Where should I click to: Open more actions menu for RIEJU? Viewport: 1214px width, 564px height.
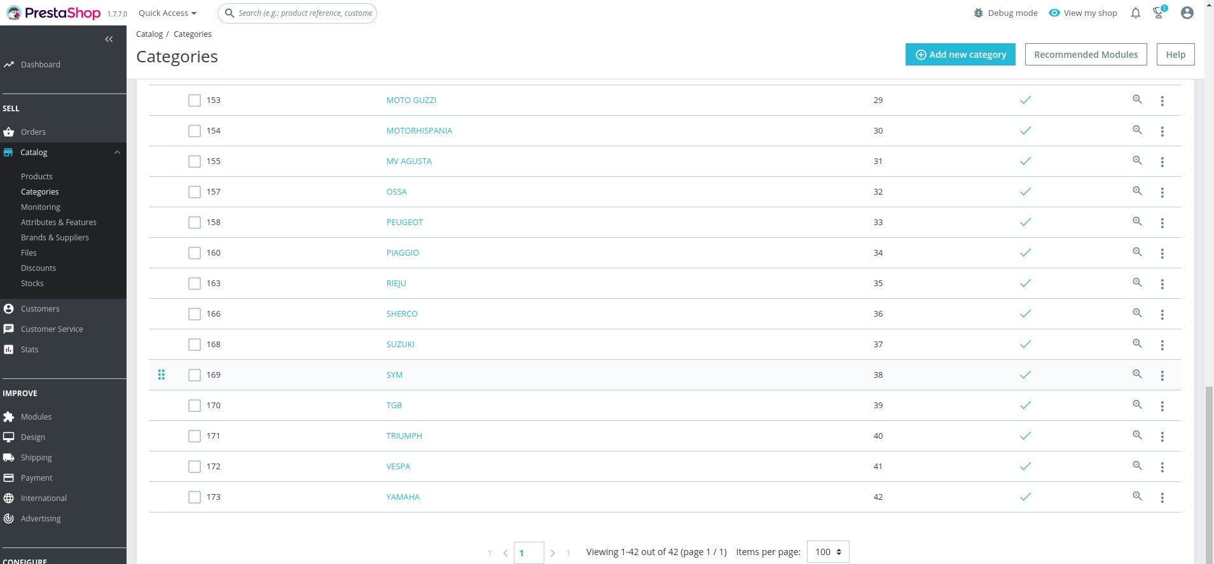click(1162, 284)
